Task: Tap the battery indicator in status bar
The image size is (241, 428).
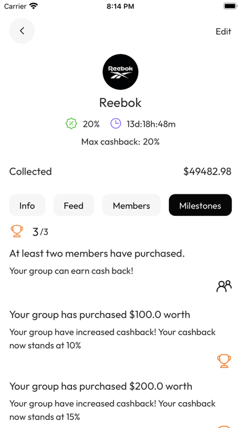Action: tap(231, 6)
